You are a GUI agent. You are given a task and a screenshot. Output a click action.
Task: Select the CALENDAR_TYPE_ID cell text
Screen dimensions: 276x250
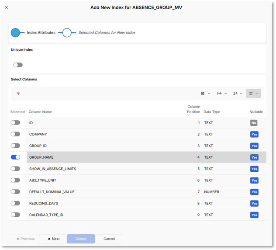coord(46,215)
